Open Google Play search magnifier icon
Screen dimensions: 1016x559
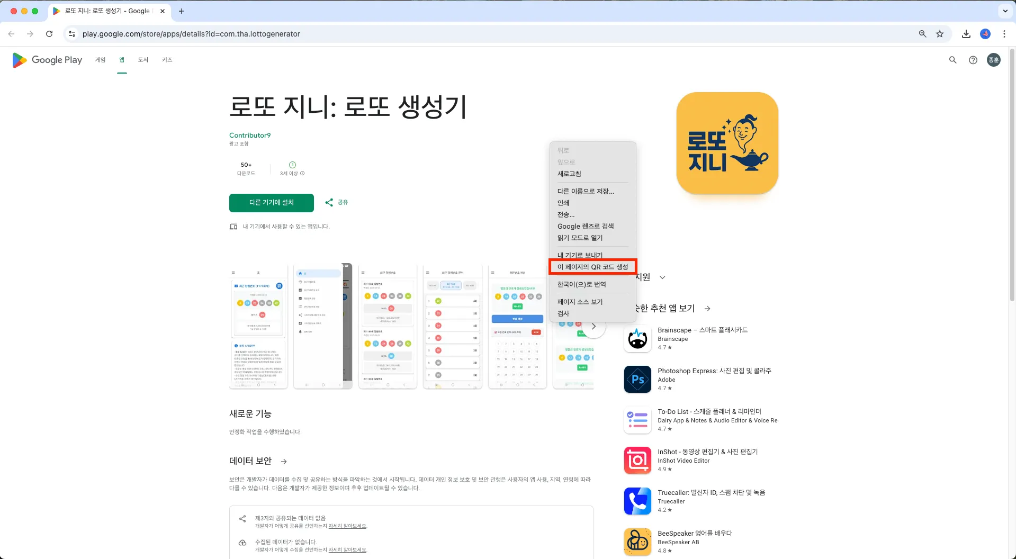coord(952,60)
